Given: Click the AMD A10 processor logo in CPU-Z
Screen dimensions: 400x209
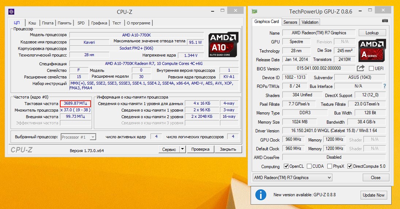Looking at the screenshot, I should point(224,44).
